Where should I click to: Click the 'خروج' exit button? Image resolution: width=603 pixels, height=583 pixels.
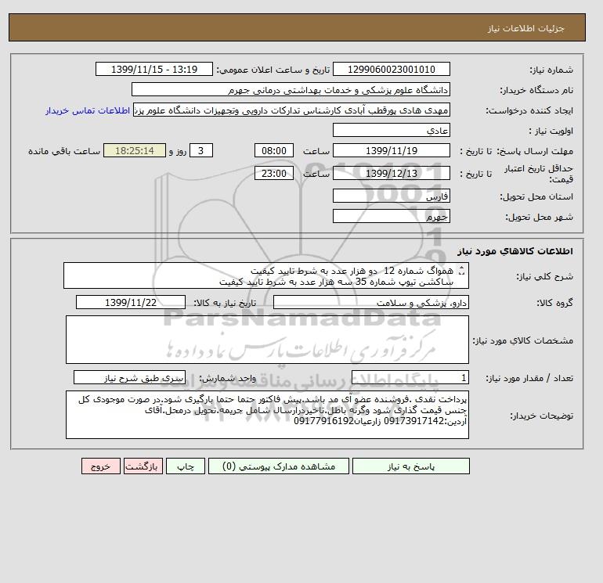tap(101, 466)
